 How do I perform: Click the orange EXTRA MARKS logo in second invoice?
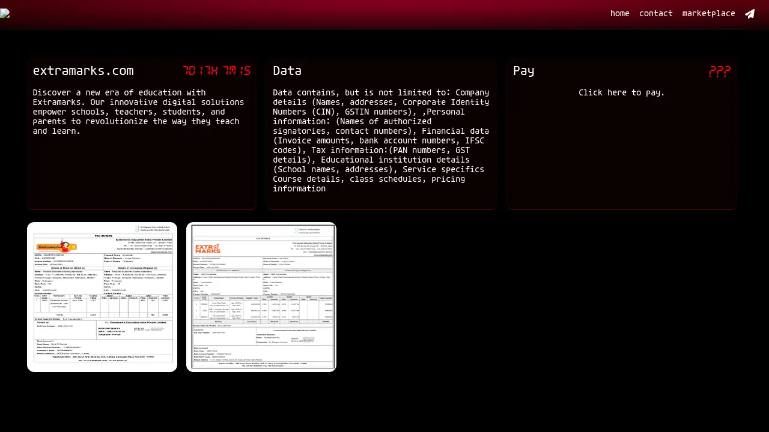pyautogui.click(x=208, y=248)
